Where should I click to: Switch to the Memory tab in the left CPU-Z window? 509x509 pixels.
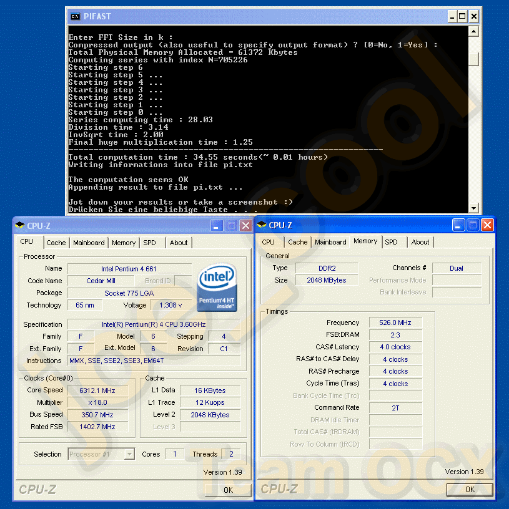coord(124,243)
